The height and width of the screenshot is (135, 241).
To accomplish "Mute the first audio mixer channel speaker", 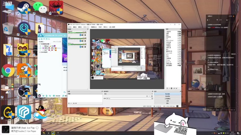I will [x=83, y=35].
